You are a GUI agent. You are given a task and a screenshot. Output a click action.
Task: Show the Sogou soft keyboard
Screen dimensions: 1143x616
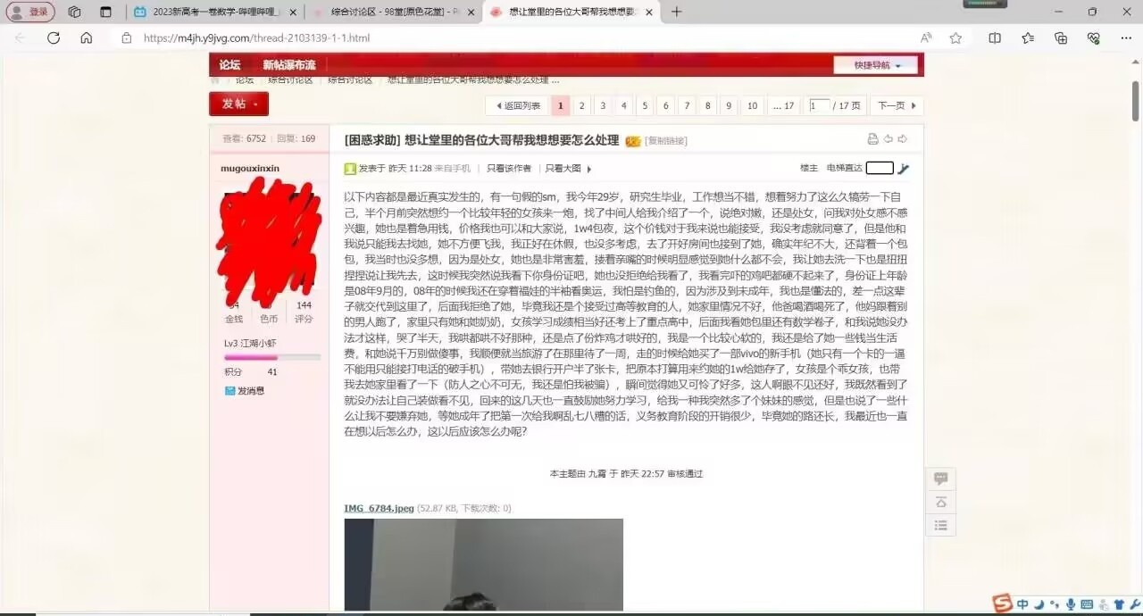(x=1087, y=603)
